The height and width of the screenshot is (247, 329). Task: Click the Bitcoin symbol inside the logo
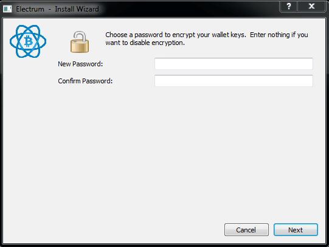[29, 41]
